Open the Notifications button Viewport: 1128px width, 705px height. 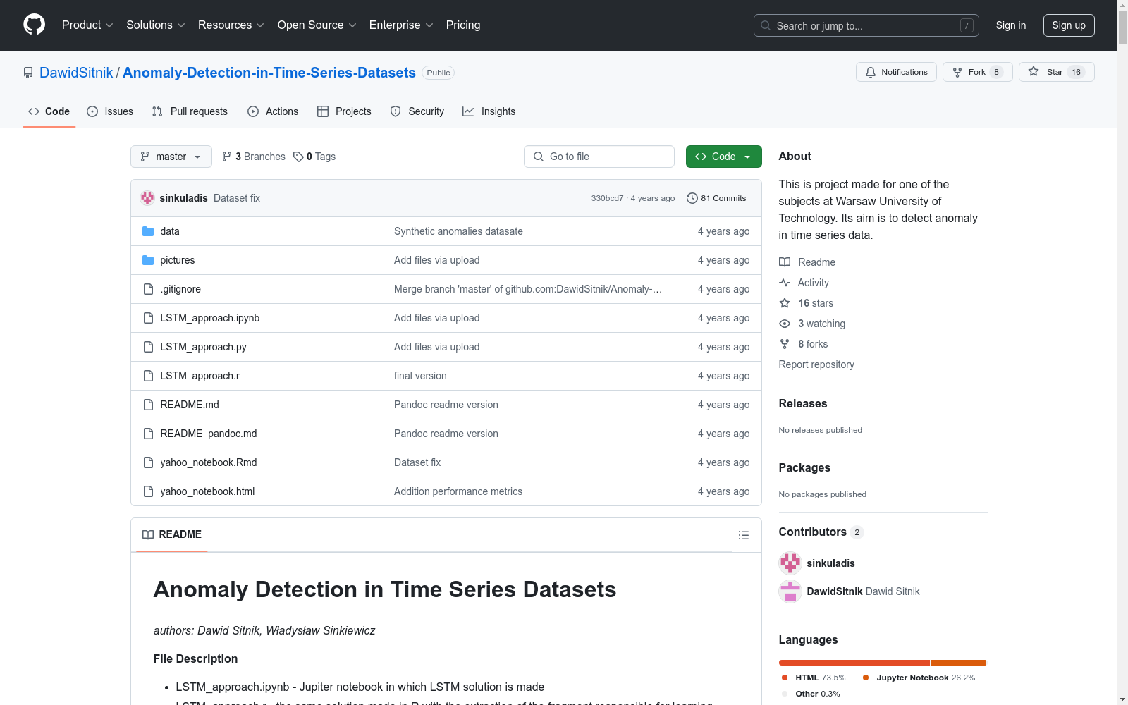click(897, 72)
